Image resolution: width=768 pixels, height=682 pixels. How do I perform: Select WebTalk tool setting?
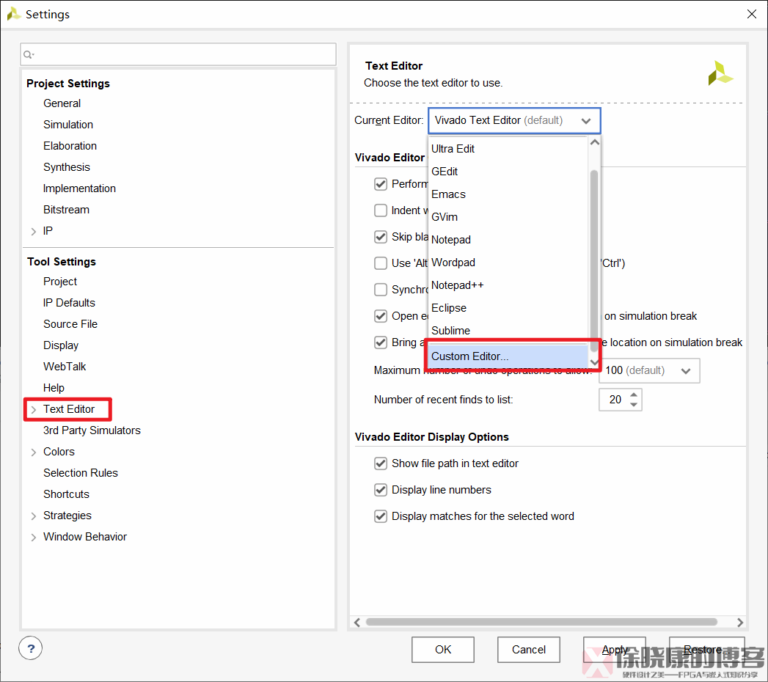coord(65,367)
